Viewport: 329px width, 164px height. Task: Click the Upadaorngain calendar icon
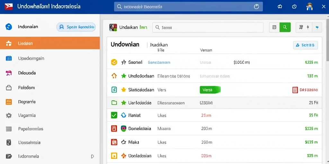[9, 58]
